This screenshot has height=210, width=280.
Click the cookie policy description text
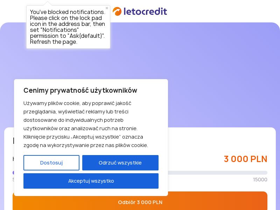click(86, 124)
